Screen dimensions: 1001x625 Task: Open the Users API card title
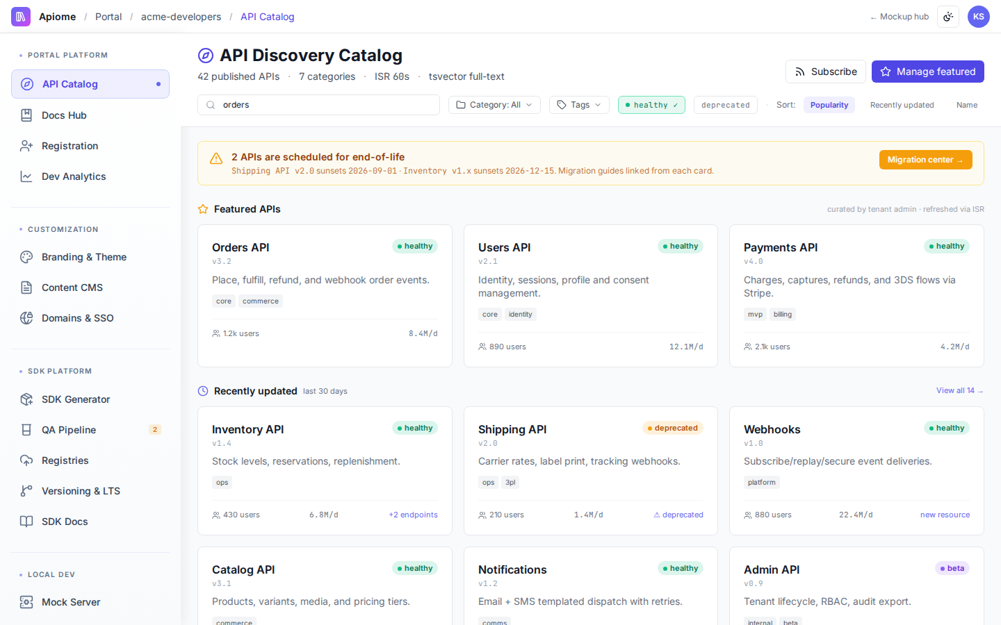tap(504, 247)
